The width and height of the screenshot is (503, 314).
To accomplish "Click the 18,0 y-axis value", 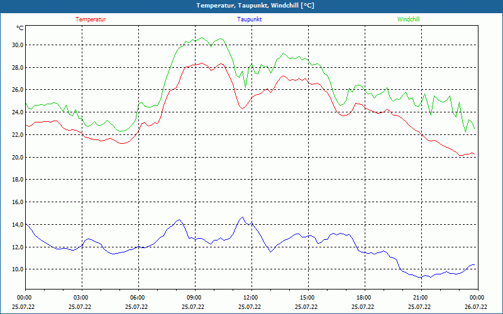I will point(18,180).
